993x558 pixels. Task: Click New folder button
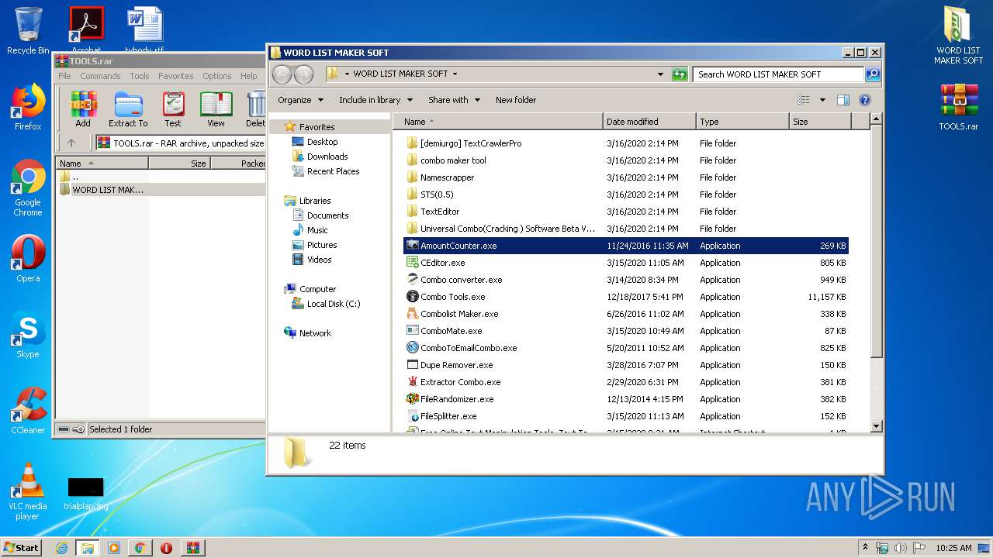coord(516,100)
